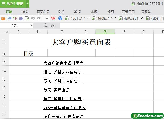Select the highlighted column E header
This screenshot has width=164, height=119.
[105, 32]
